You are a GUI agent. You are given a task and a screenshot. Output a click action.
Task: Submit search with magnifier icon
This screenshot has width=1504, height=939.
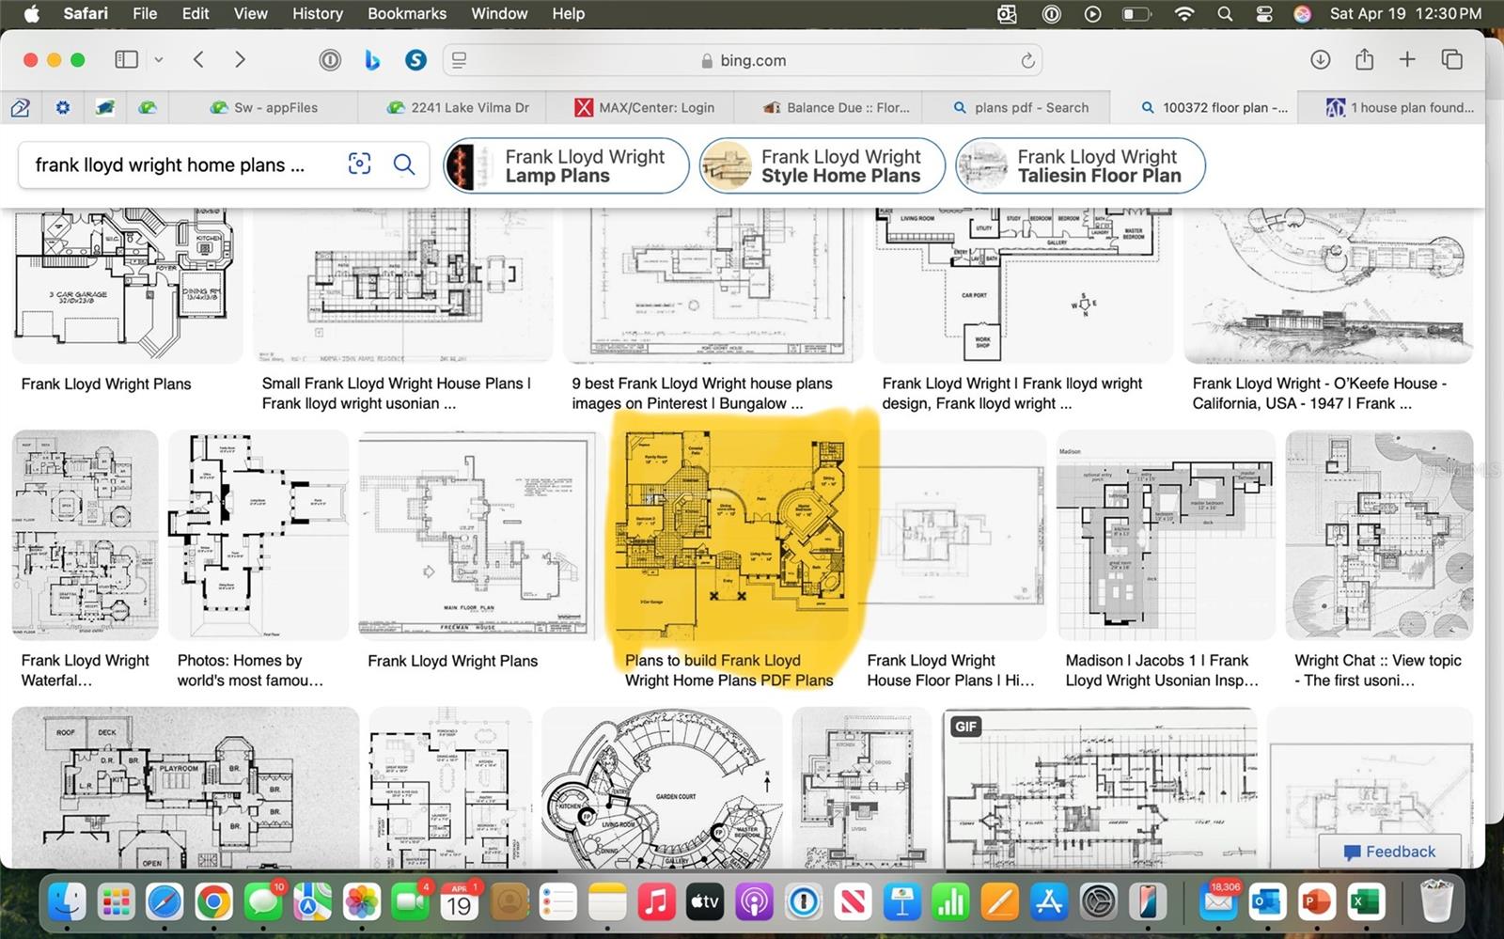pos(404,164)
